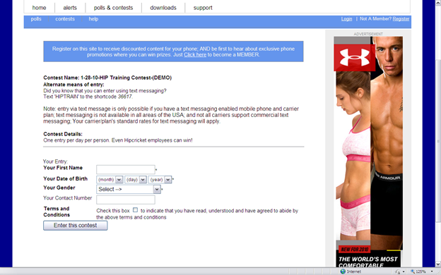The width and height of the screenshot is (441, 275).
Task: Select the polls submenu item
Action: (36, 19)
